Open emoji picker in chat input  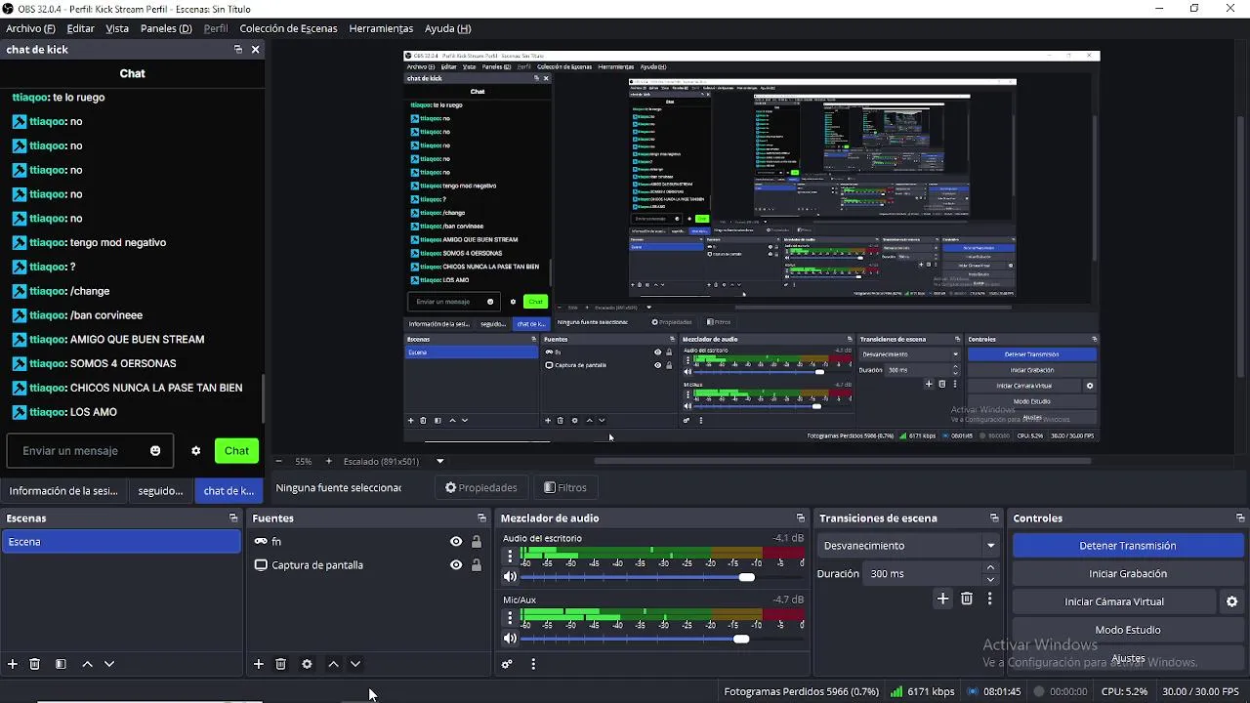click(x=155, y=450)
